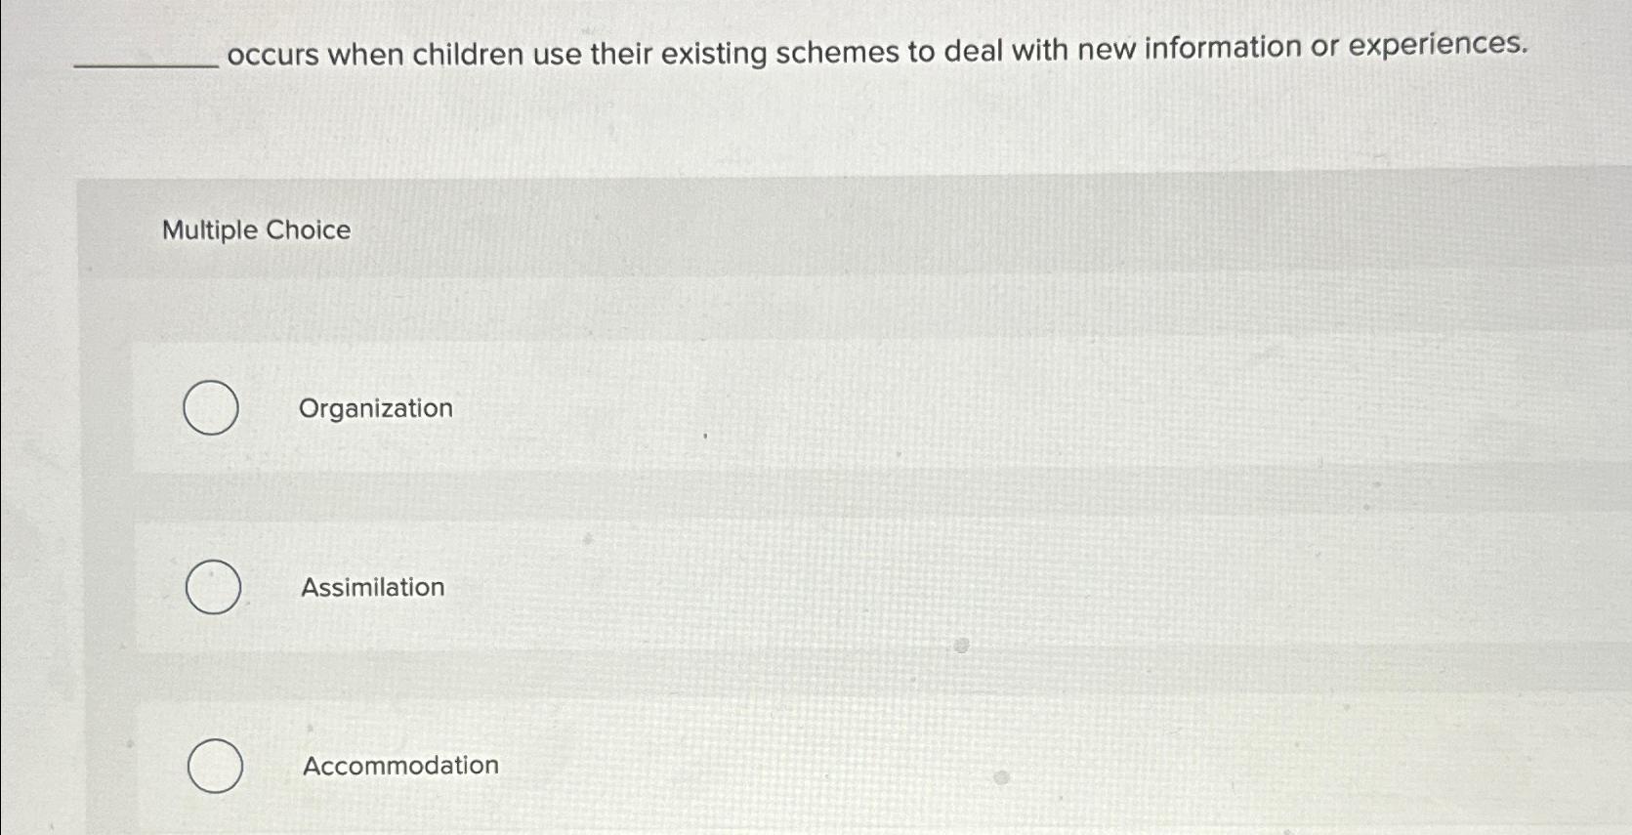Mark Accommodation as the selected choice

(x=214, y=766)
